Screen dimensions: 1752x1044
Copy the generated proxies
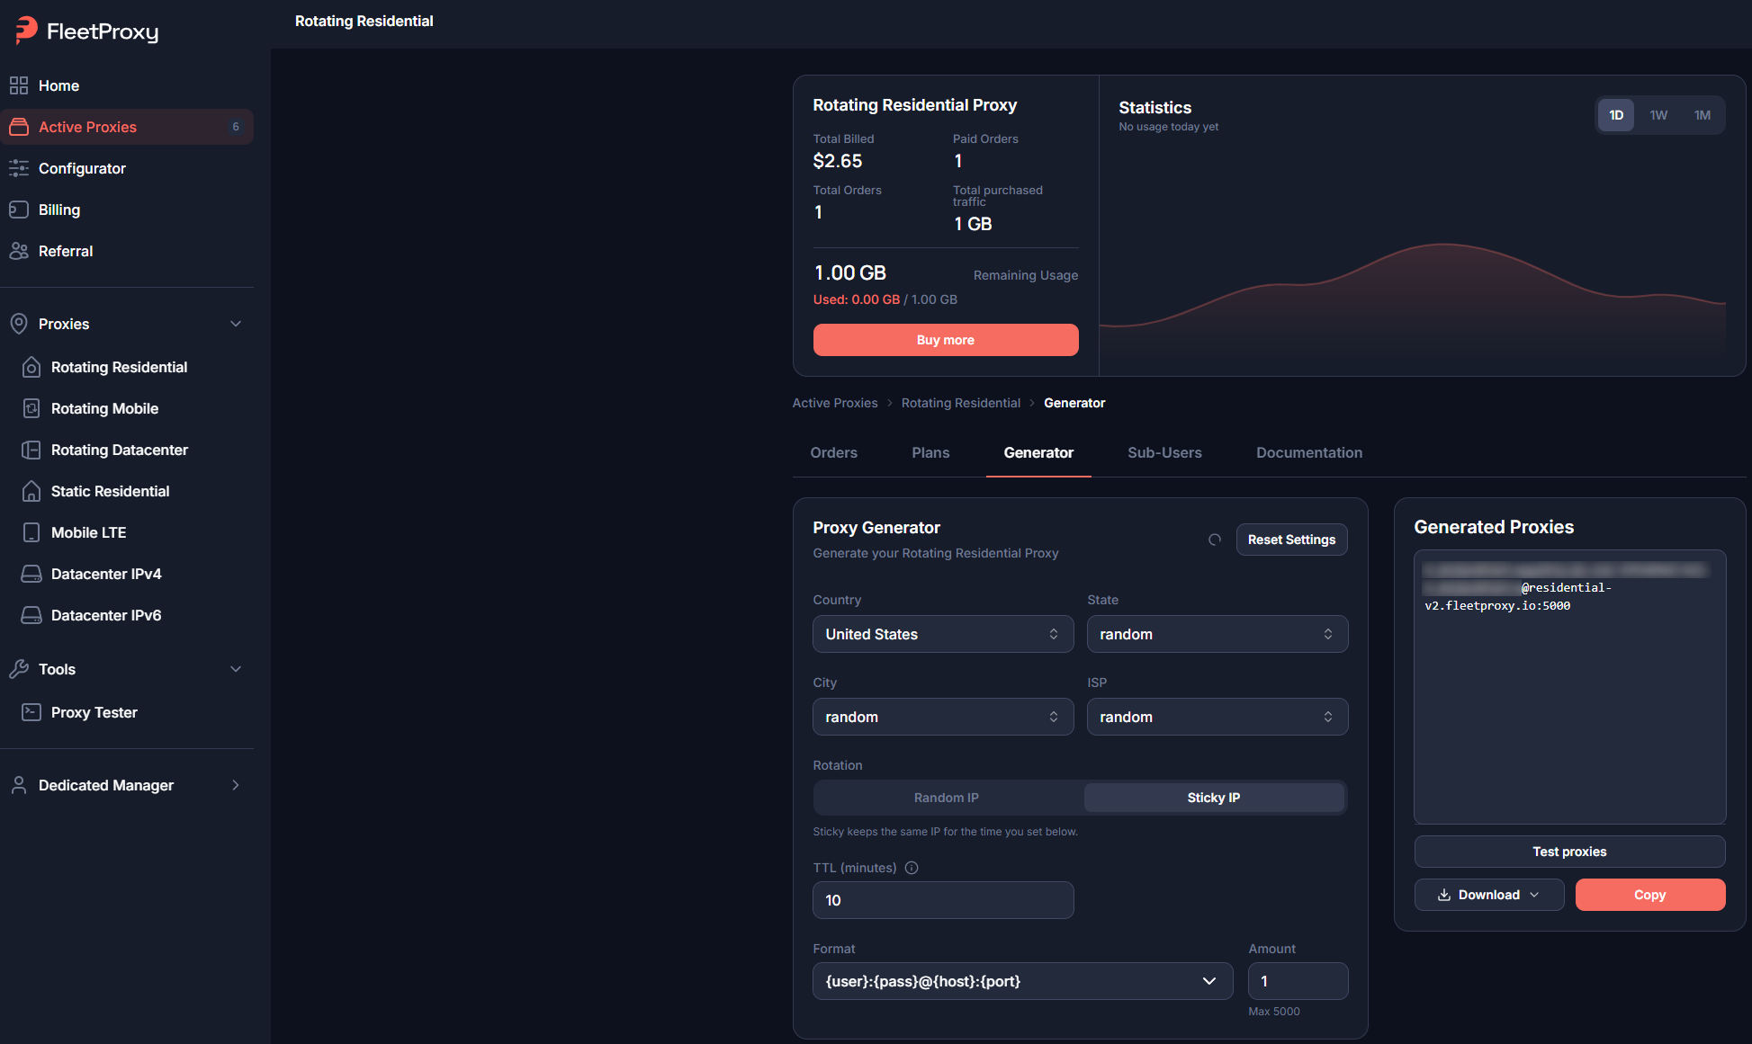(1650, 895)
